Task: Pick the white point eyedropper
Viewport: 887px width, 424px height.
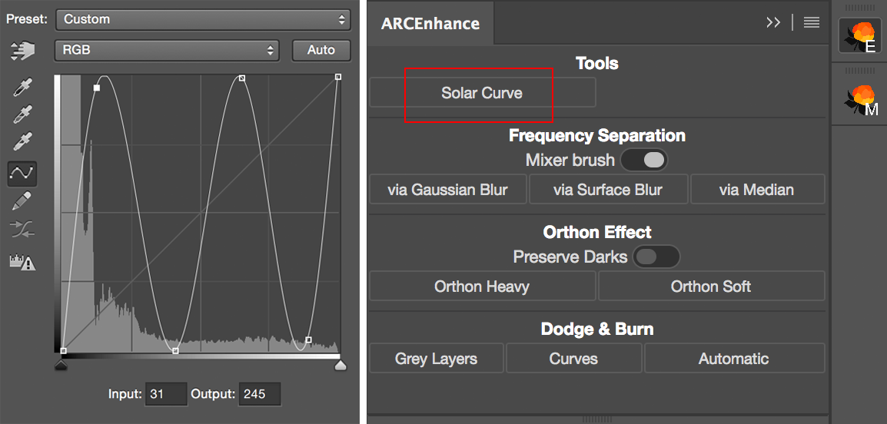Action: [23, 143]
